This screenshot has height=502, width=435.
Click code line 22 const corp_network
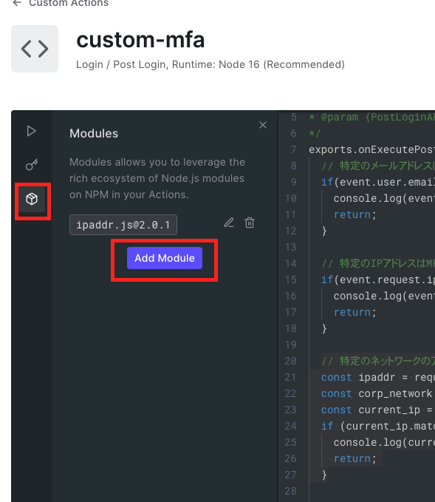[378, 393]
